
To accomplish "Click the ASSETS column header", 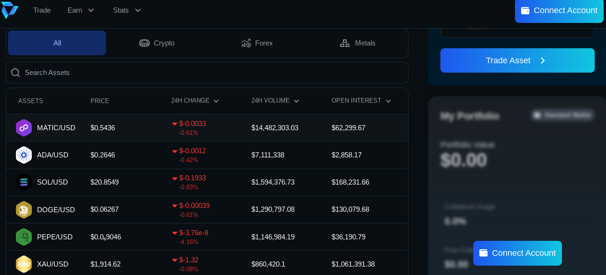I will point(30,101).
